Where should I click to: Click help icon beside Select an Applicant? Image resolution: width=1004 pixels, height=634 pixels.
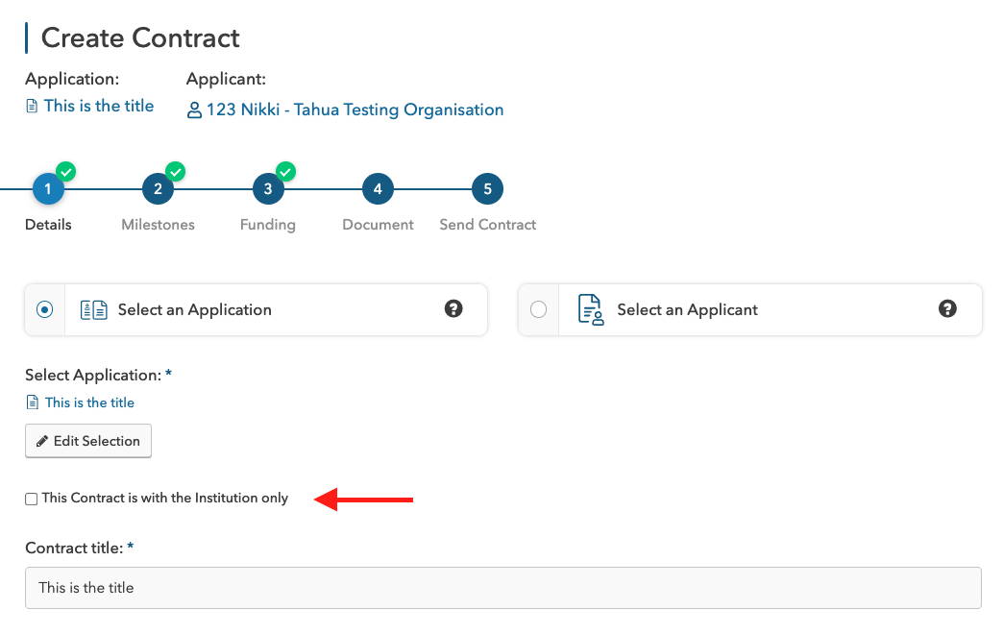tap(947, 308)
